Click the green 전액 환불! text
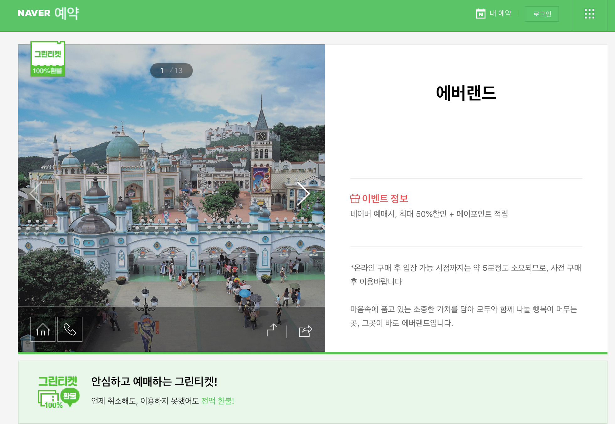 pyautogui.click(x=217, y=401)
